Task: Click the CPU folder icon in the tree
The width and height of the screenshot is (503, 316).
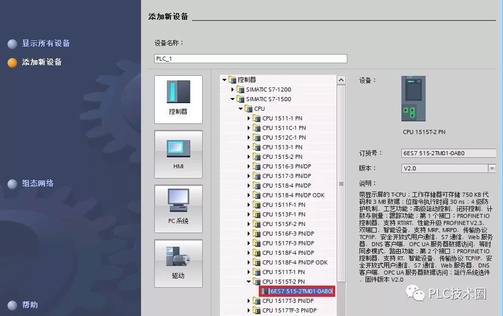Action: (x=248, y=108)
